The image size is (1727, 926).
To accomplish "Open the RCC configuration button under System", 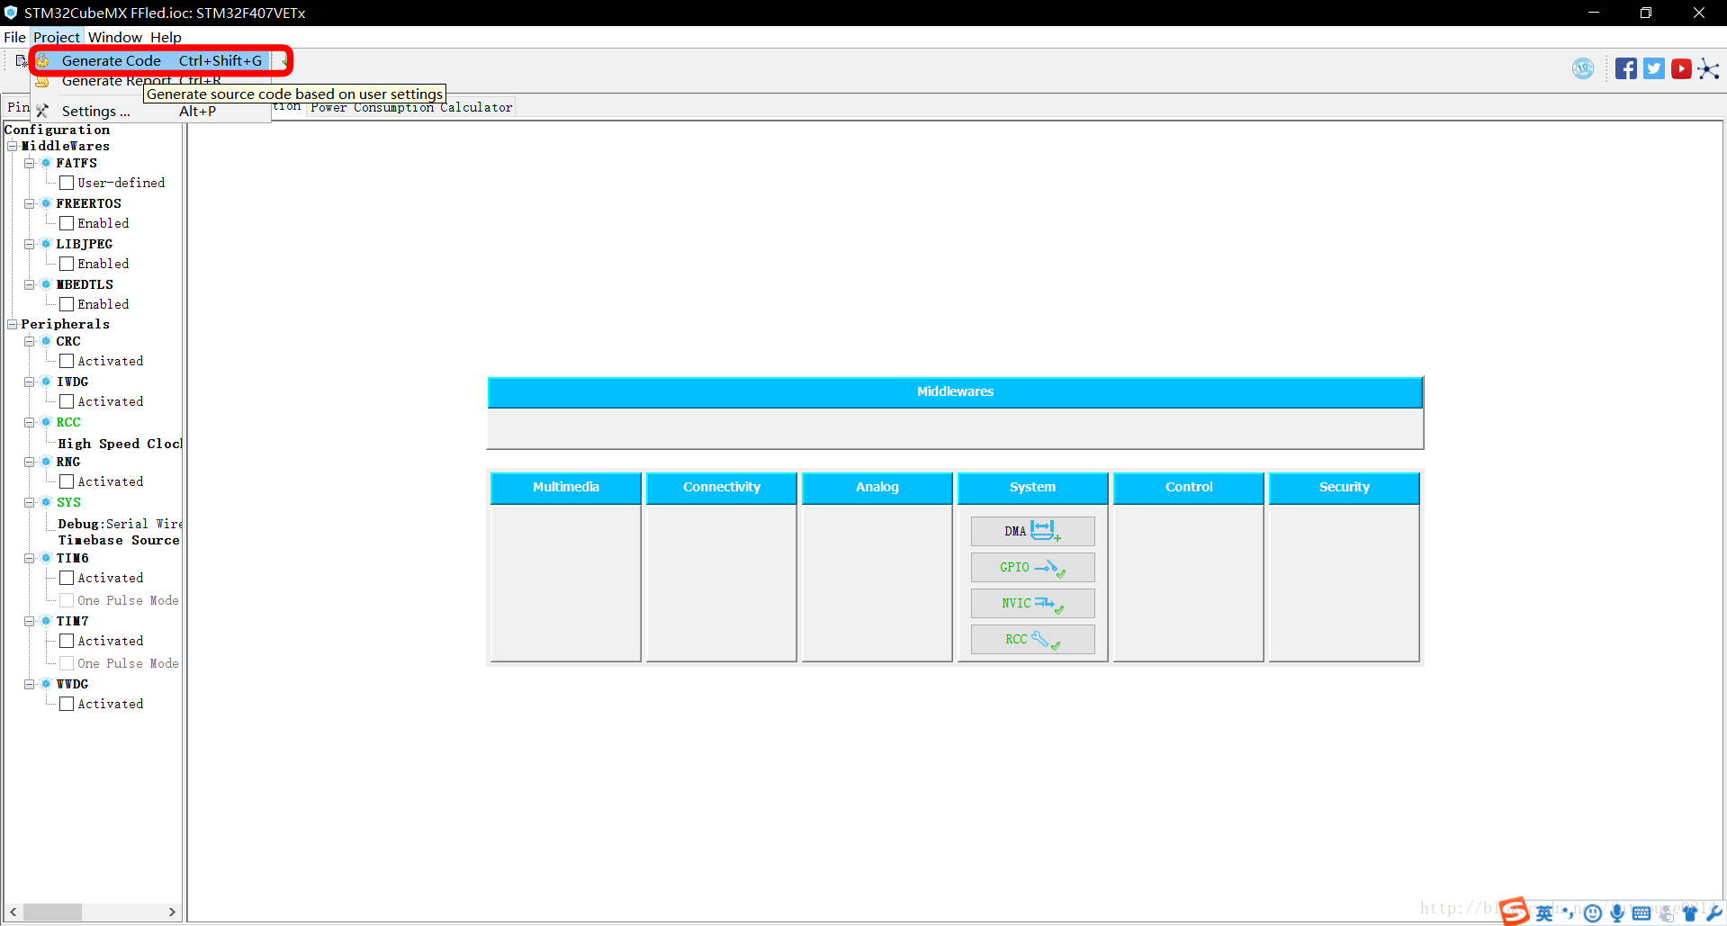I will (1032, 639).
